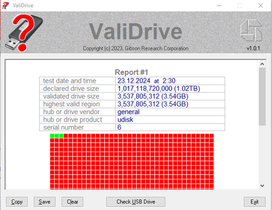Viewport: 272px width, 210px height.
Task: Click the Gibson Research Corporation logo
Action: pyautogui.click(x=251, y=30)
